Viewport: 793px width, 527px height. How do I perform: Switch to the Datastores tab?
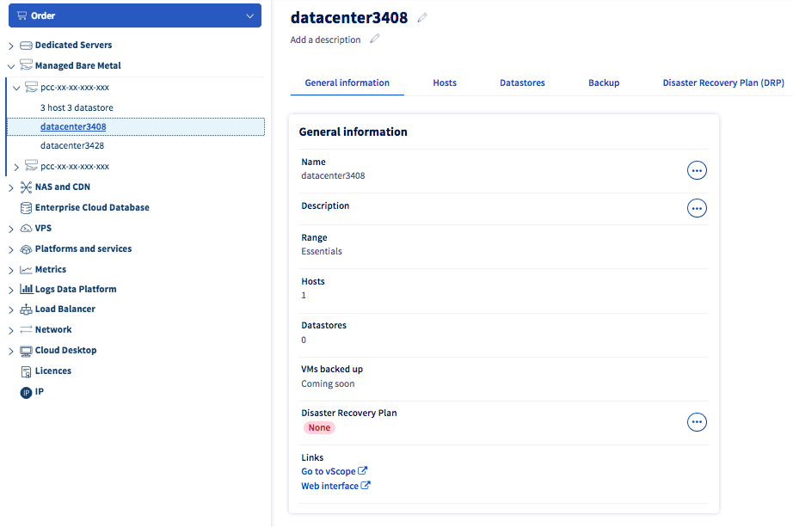pos(522,83)
